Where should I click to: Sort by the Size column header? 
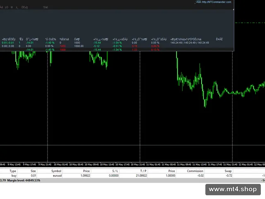(33, 171)
